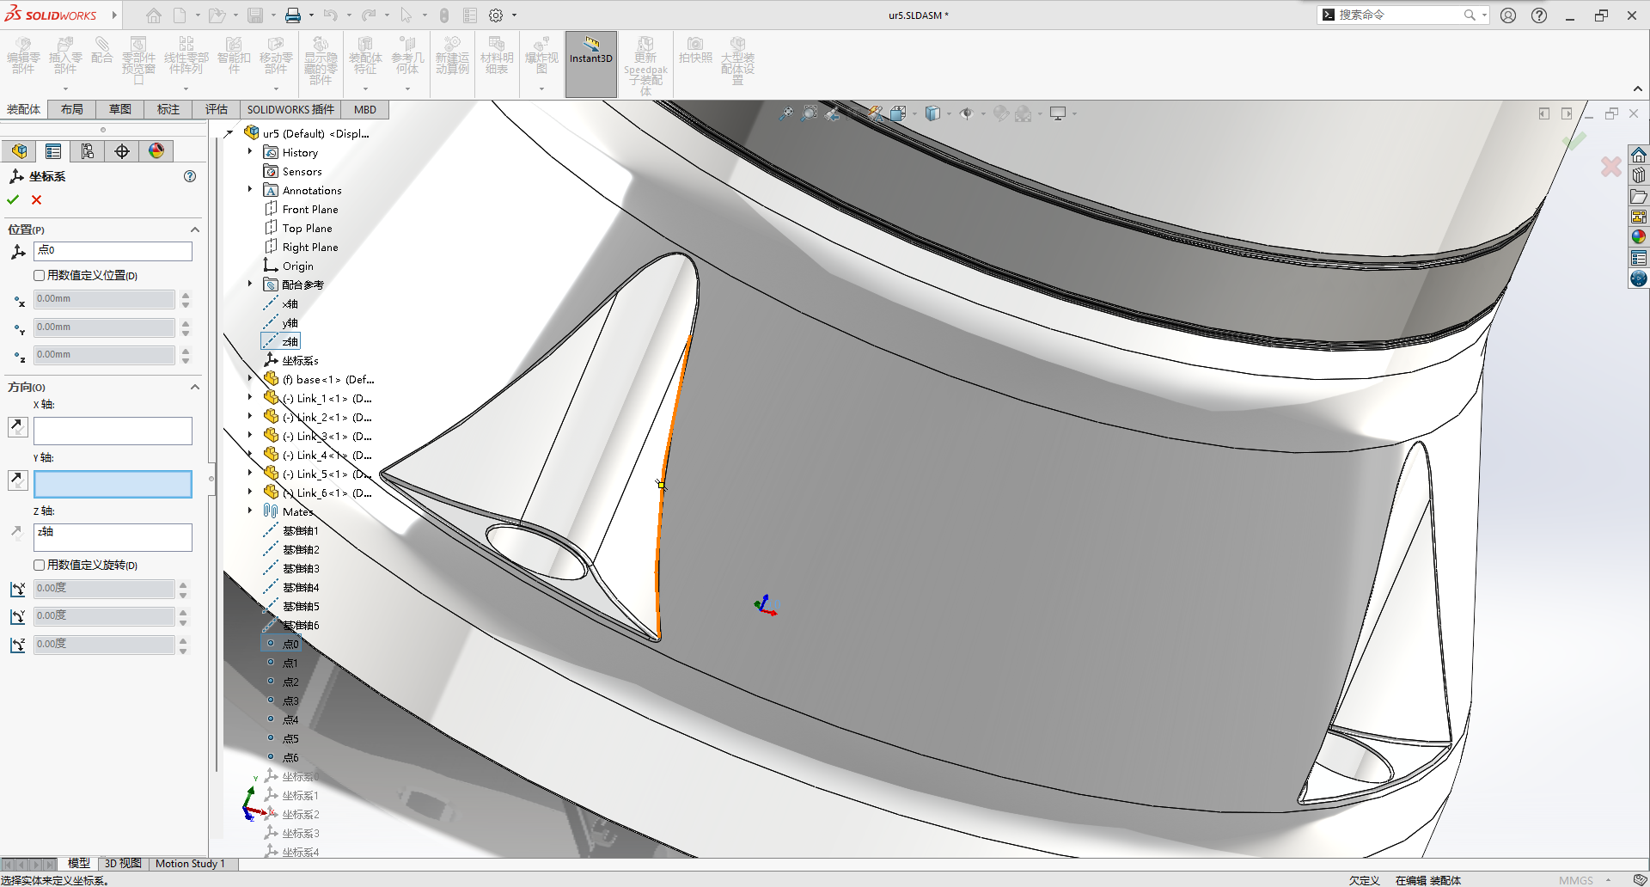Toggle the Hide/Show Items eye icon
This screenshot has width=1650, height=887.
pos(967,113)
